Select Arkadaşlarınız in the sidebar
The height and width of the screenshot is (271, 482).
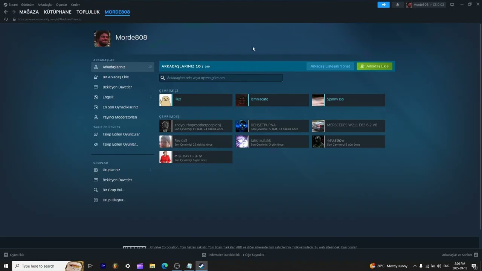point(123,67)
